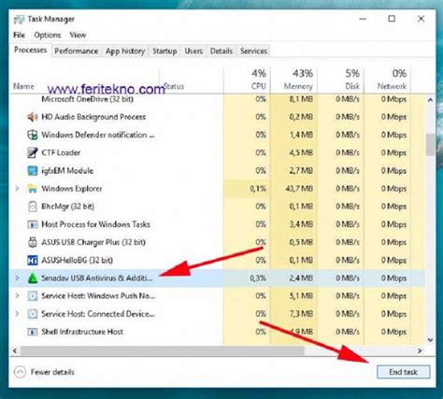This screenshot has height=399, width=443.
Task: Click the HD Audio Background Process speaker icon
Action: [33, 117]
